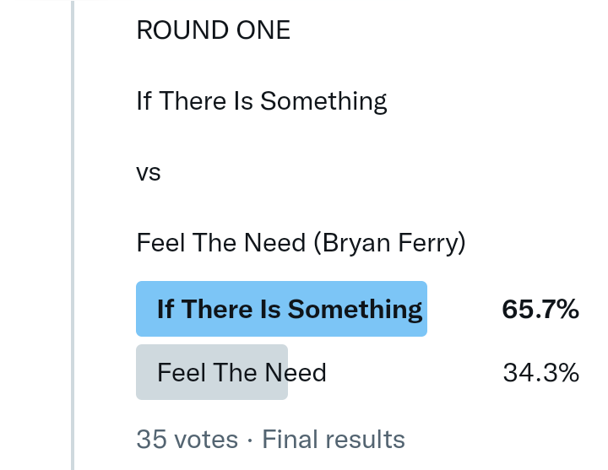Screen dimensions: 608x470
Task: Click the Final results status text
Action: (x=334, y=440)
